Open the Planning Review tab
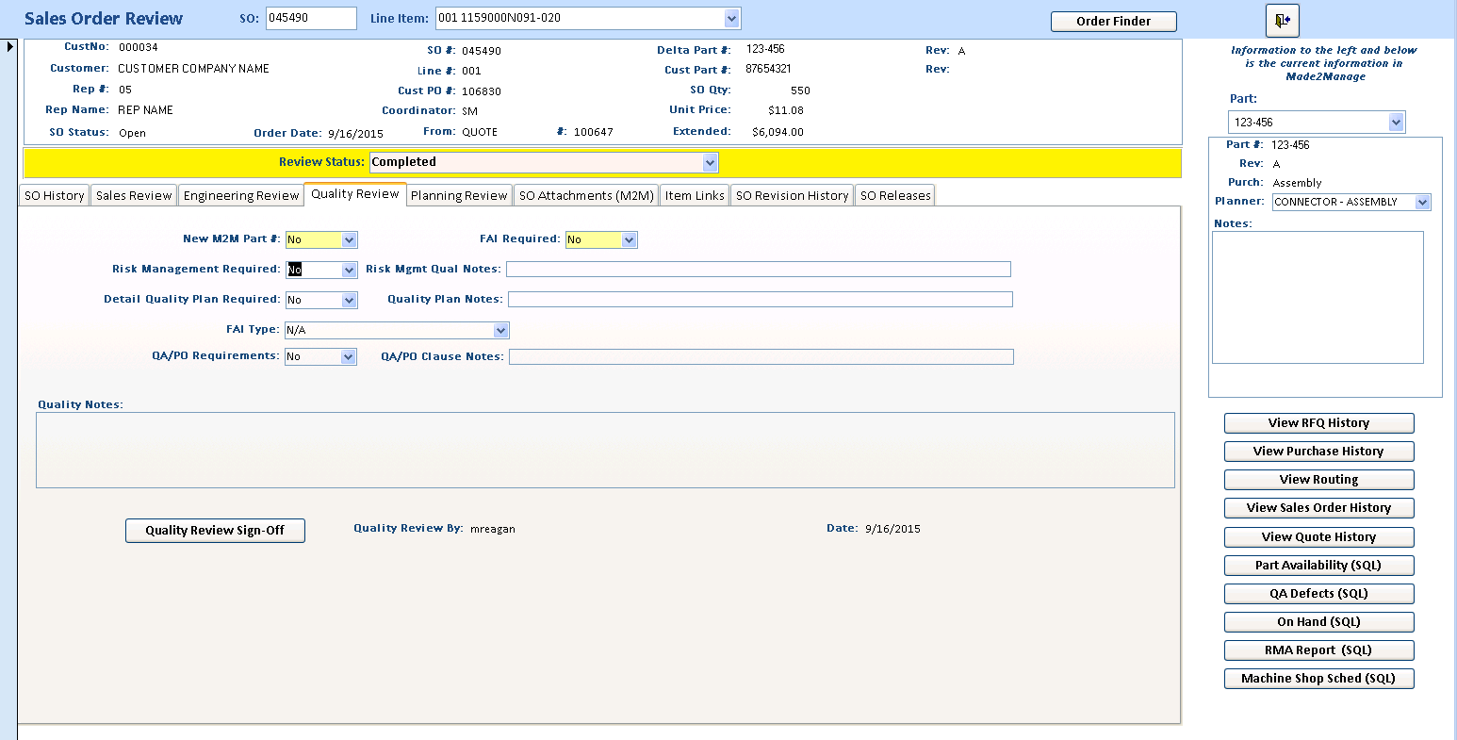 point(459,195)
